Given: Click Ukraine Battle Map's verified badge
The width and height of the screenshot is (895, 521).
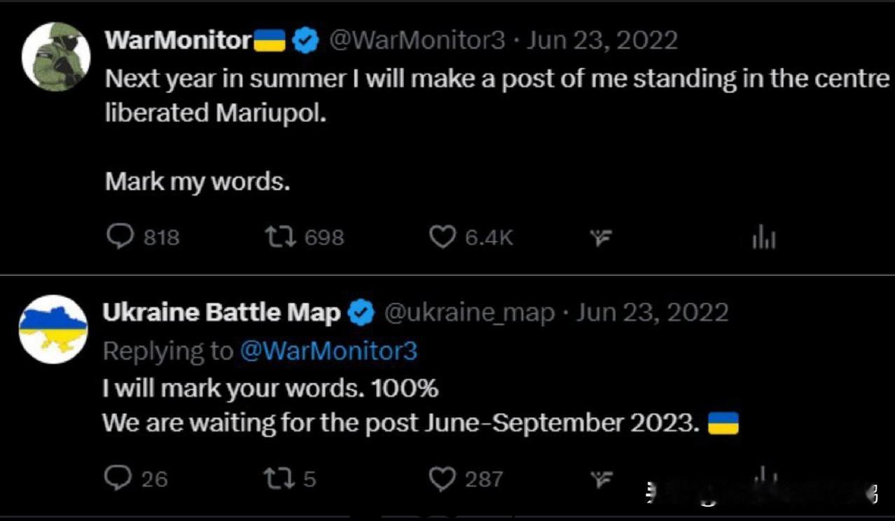Looking at the screenshot, I should click(361, 313).
